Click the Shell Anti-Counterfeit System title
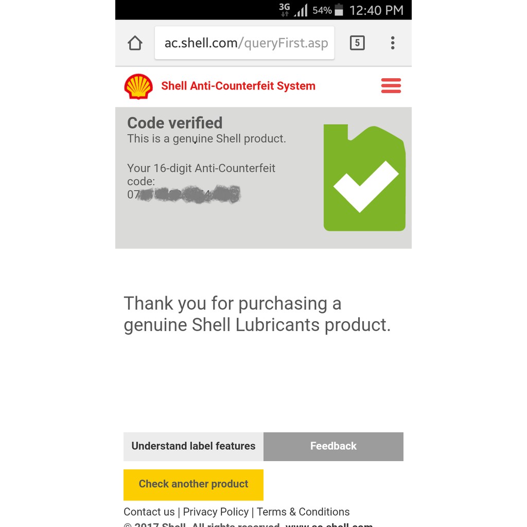Viewport: 527px width, 527px height. pyautogui.click(x=238, y=86)
